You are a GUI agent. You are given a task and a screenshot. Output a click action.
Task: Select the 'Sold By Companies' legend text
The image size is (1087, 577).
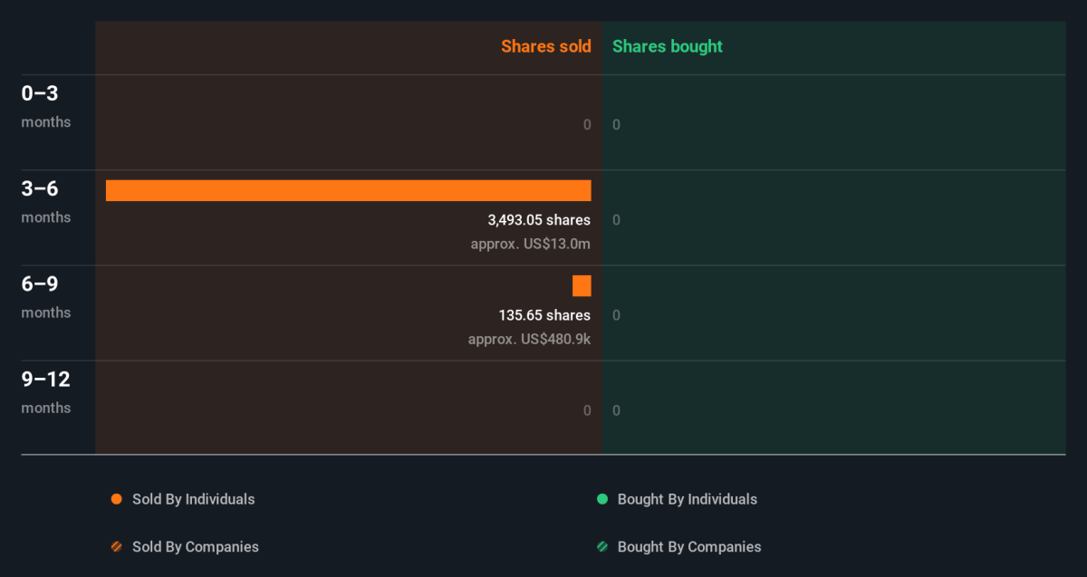195,547
